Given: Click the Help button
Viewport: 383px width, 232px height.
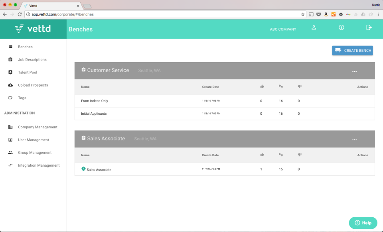Looking at the screenshot, I should pos(363,223).
